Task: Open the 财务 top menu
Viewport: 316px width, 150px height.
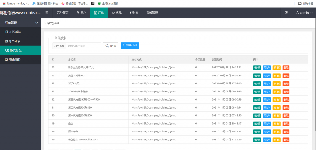Action: pos(134,13)
